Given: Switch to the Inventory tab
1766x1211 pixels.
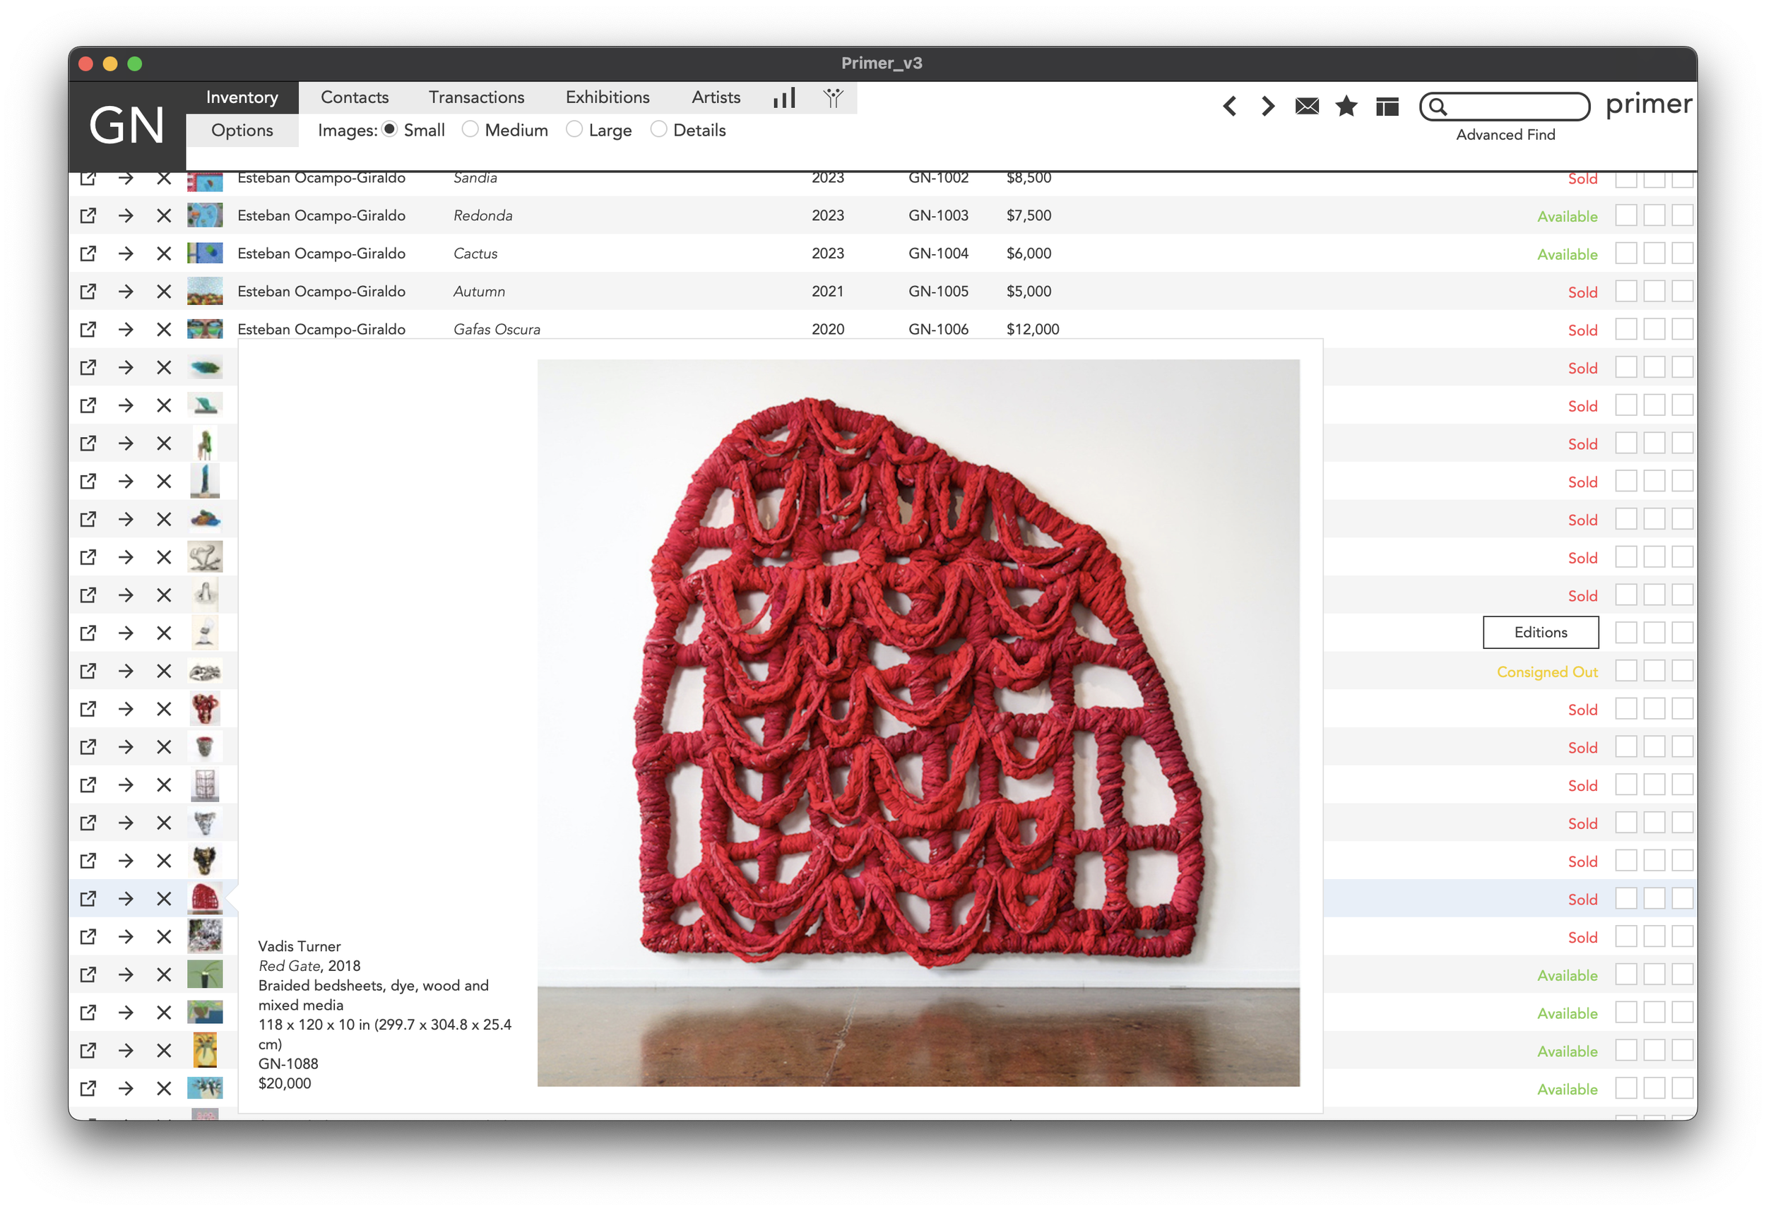Looking at the screenshot, I should pyautogui.click(x=242, y=98).
